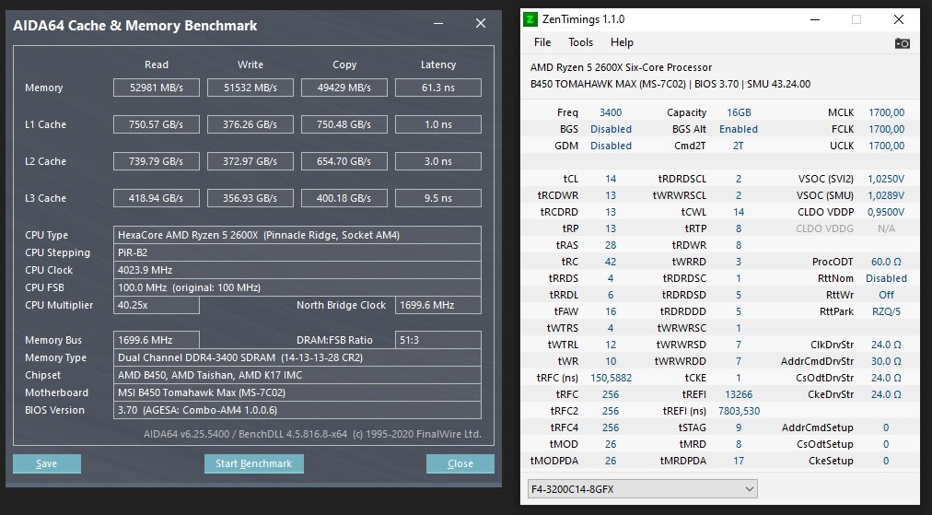
Task: Minimize the AIDA64 benchmark window
Action: (x=438, y=24)
